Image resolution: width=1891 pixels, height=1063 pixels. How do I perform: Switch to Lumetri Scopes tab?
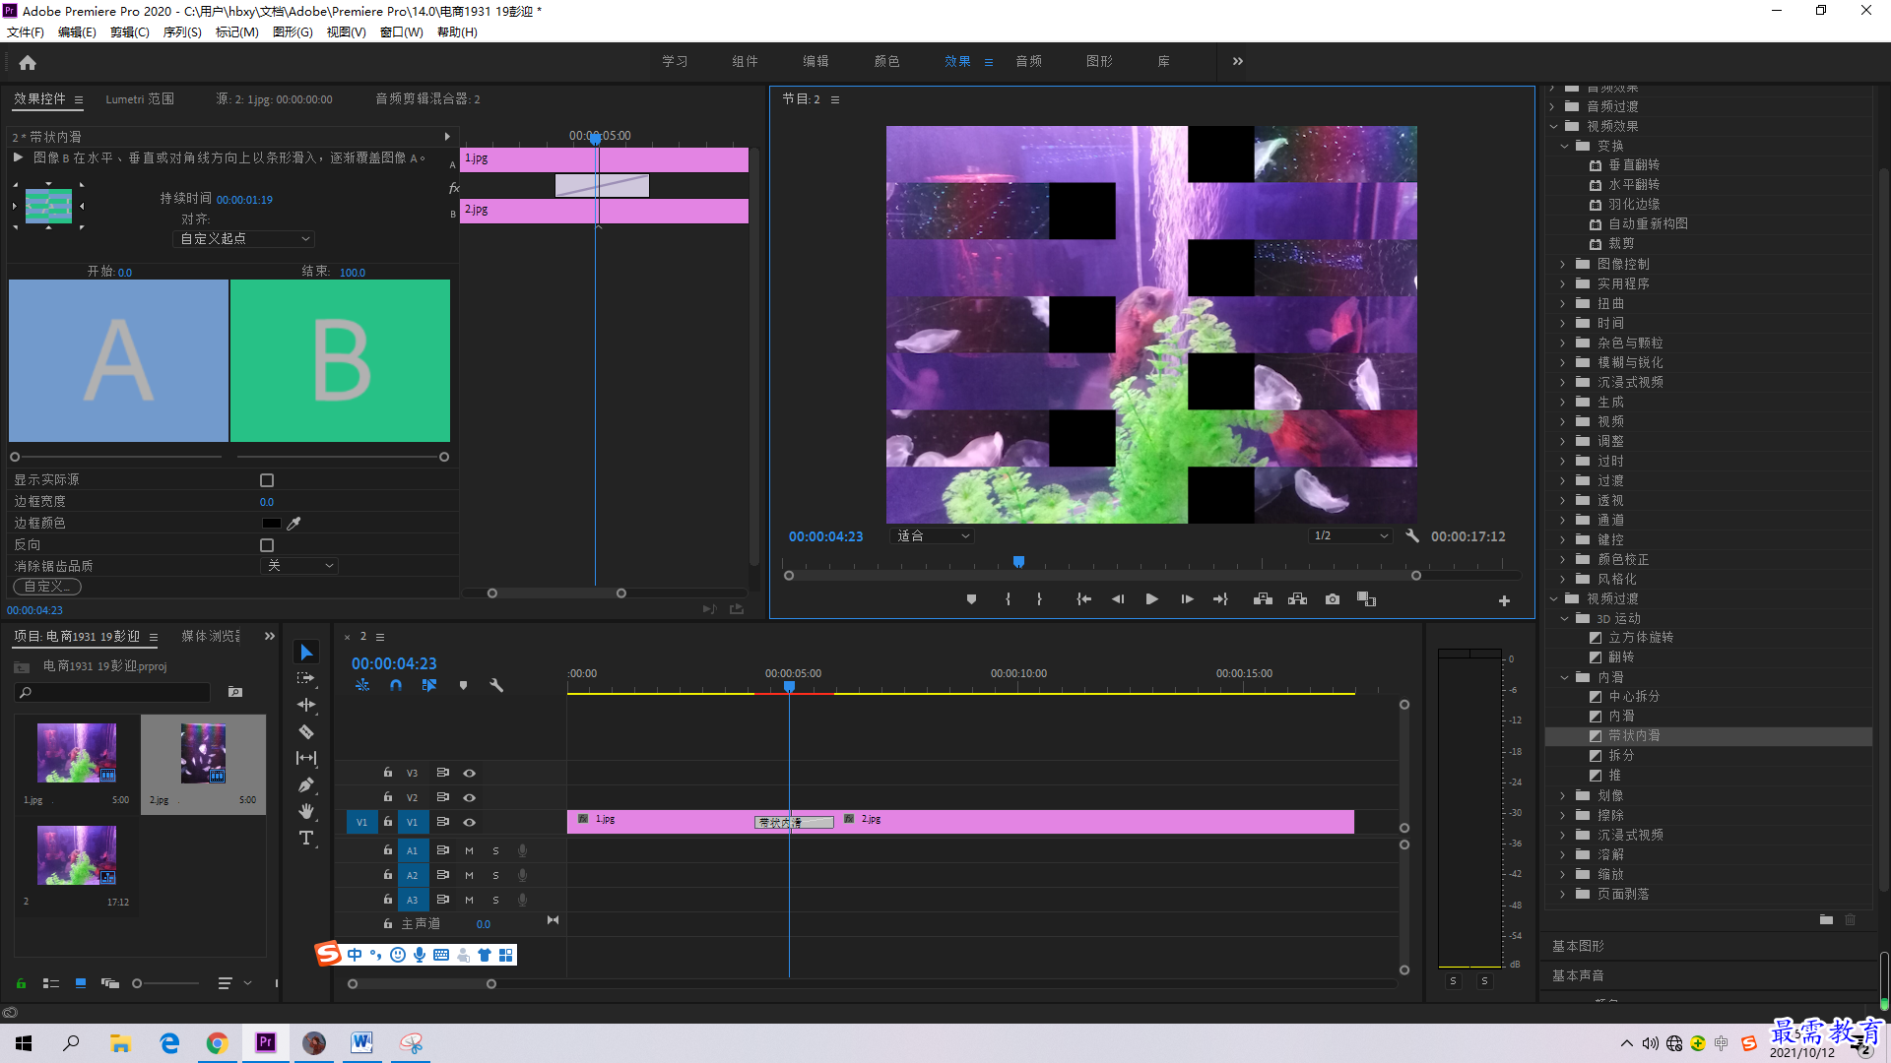(x=140, y=99)
